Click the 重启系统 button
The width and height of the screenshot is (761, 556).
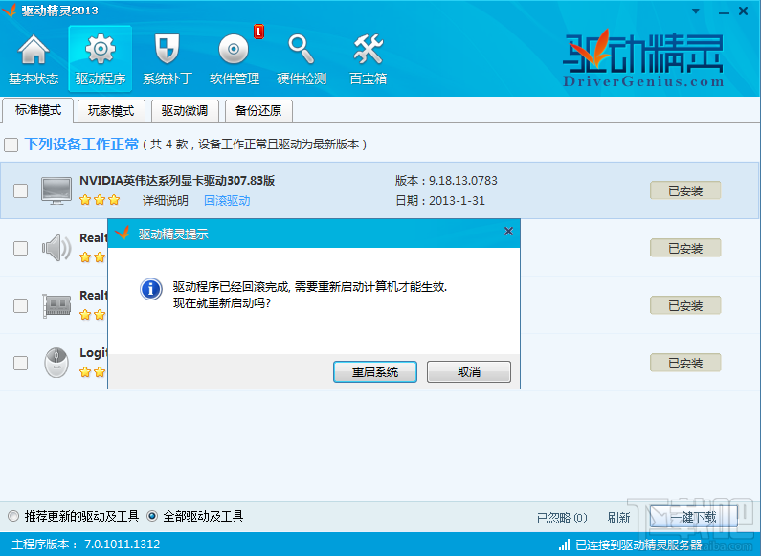pyautogui.click(x=375, y=371)
